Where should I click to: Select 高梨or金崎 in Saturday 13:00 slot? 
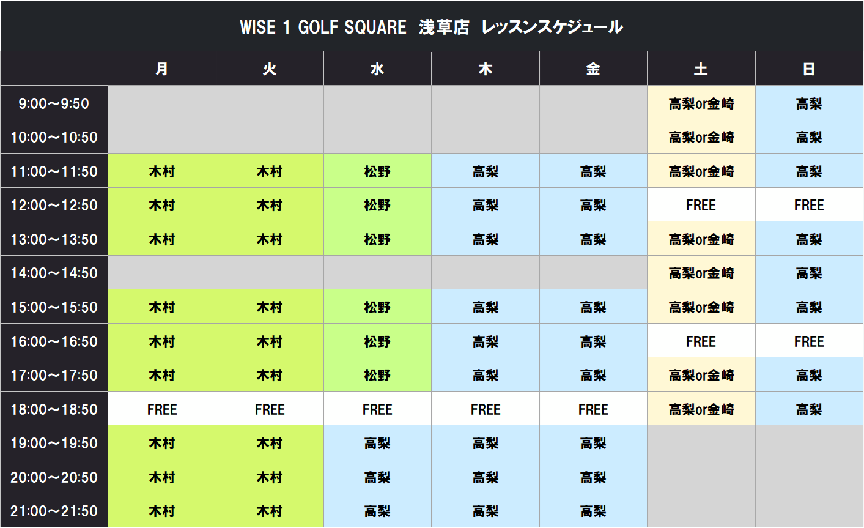[x=701, y=239]
